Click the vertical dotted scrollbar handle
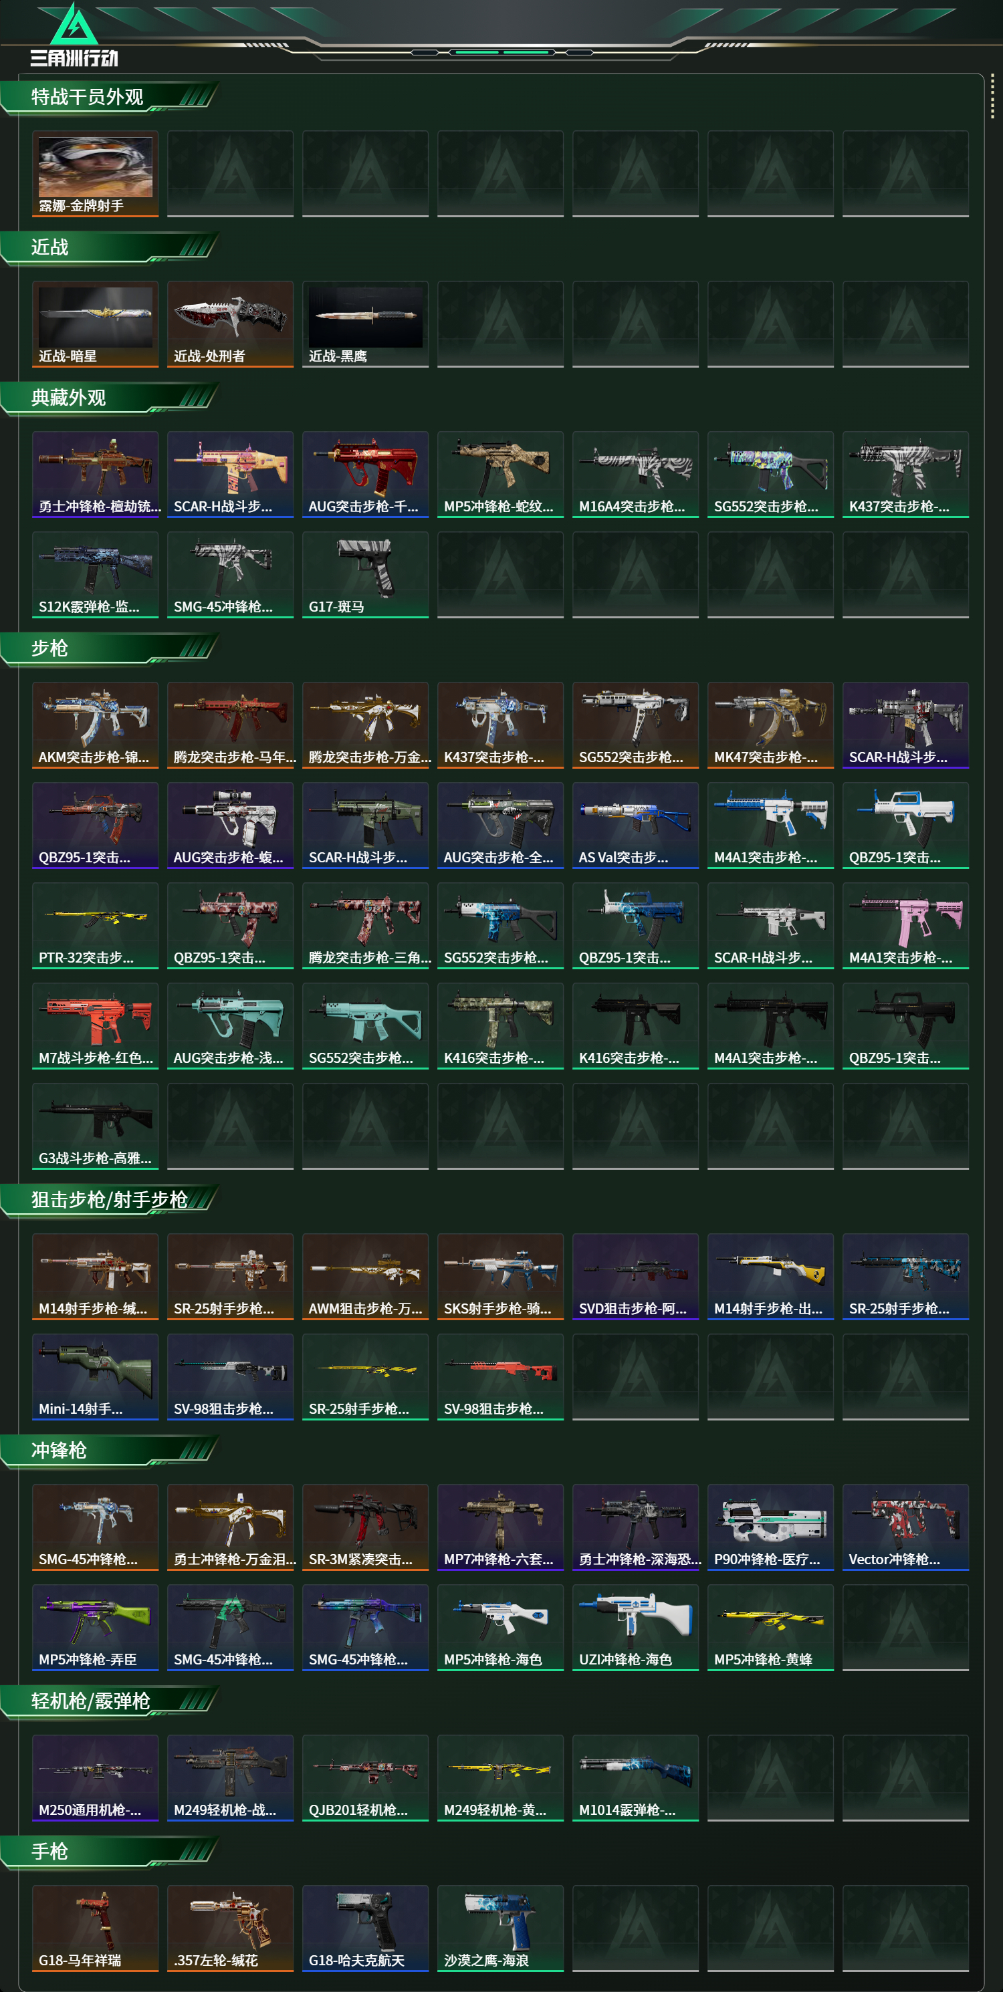The width and height of the screenshot is (1003, 1992). [x=992, y=97]
